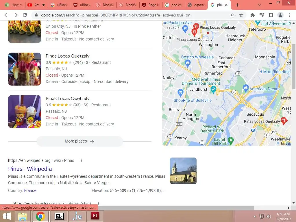Screen dimensions: 296x222
Task: Open a new tab with plus button
Action: (237, 5)
